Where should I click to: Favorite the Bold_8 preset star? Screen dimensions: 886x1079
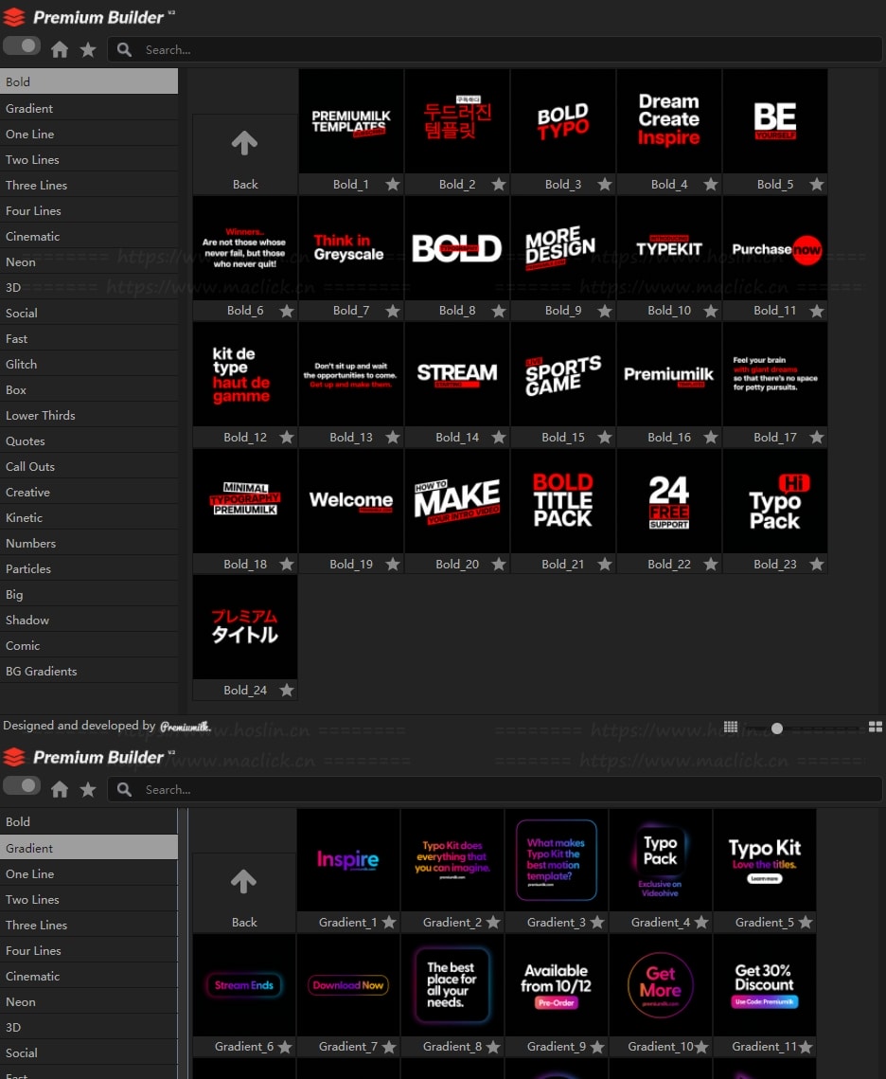pos(499,311)
